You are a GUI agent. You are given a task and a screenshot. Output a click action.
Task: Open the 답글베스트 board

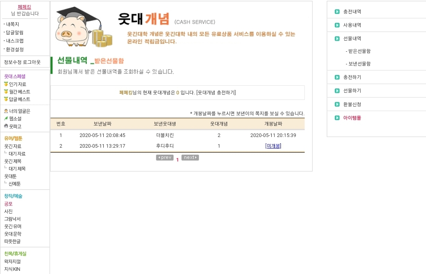tap(20, 99)
